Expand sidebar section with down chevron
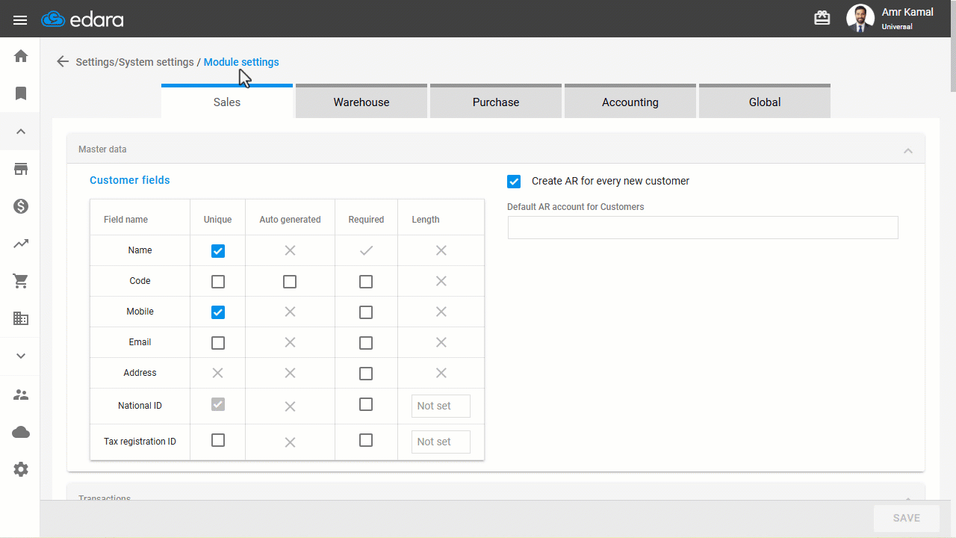Viewport: 956px width, 538px height. point(21,356)
